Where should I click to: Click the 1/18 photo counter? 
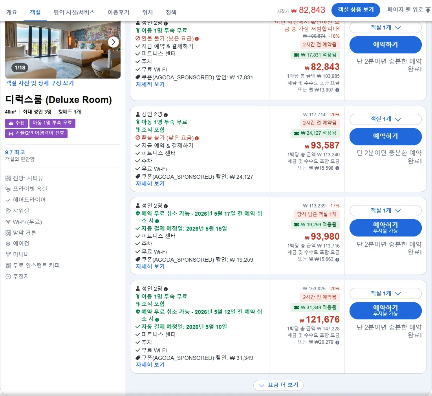(x=20, y=68)
